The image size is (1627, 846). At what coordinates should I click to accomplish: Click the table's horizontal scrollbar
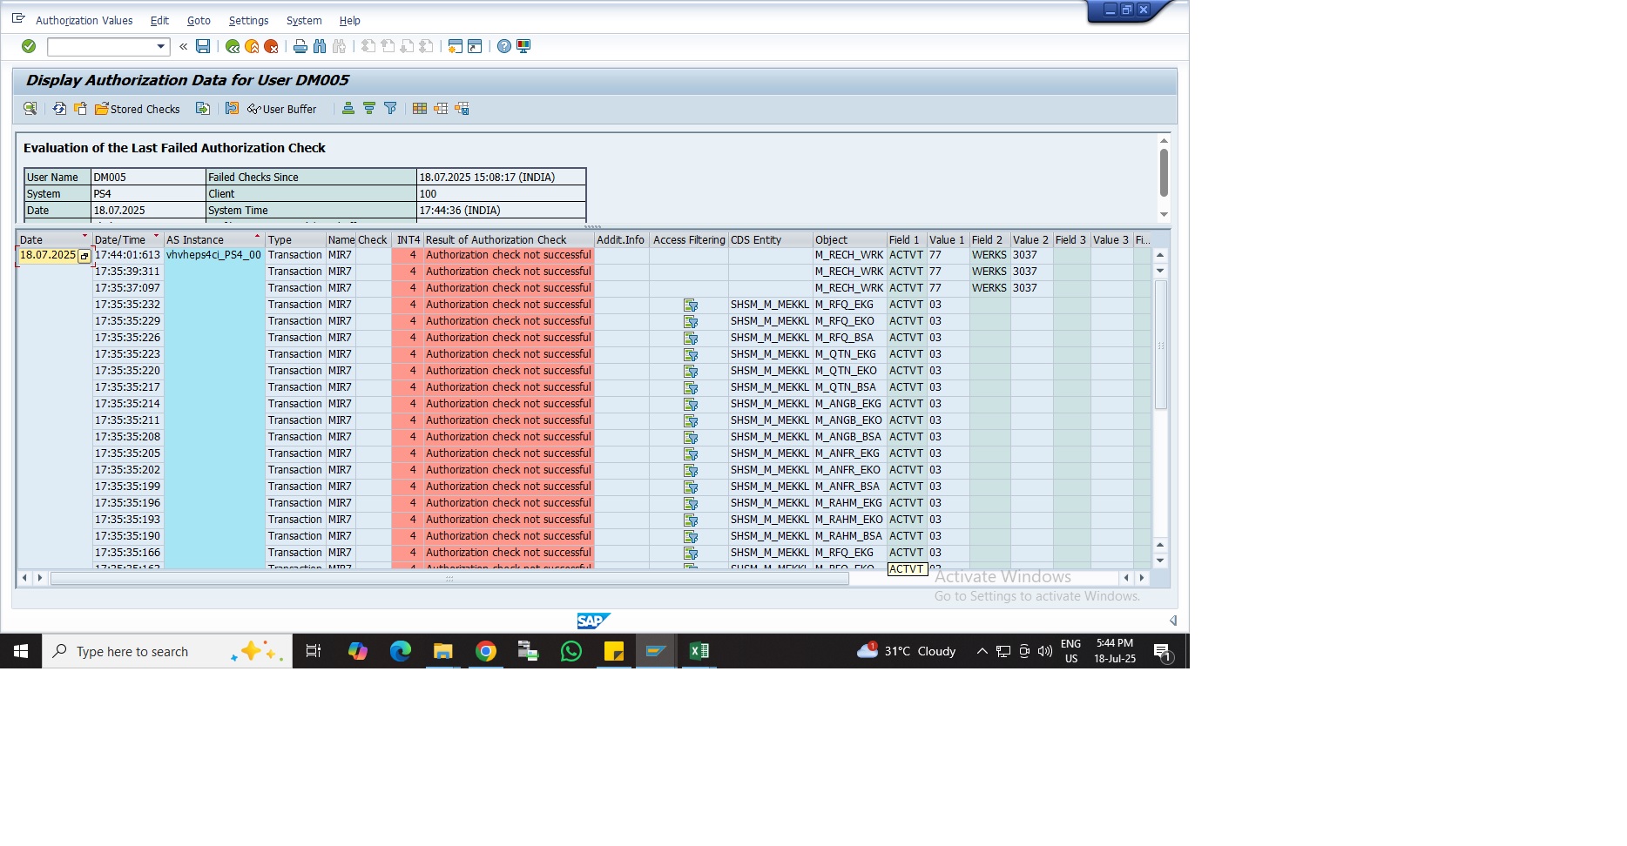click(x=449, y=578)
